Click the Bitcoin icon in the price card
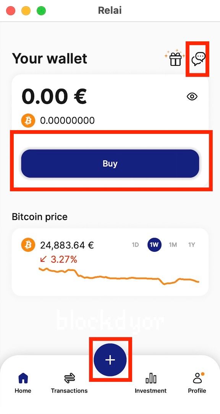Screen dimensions: 220x414 tap(28, 245)
